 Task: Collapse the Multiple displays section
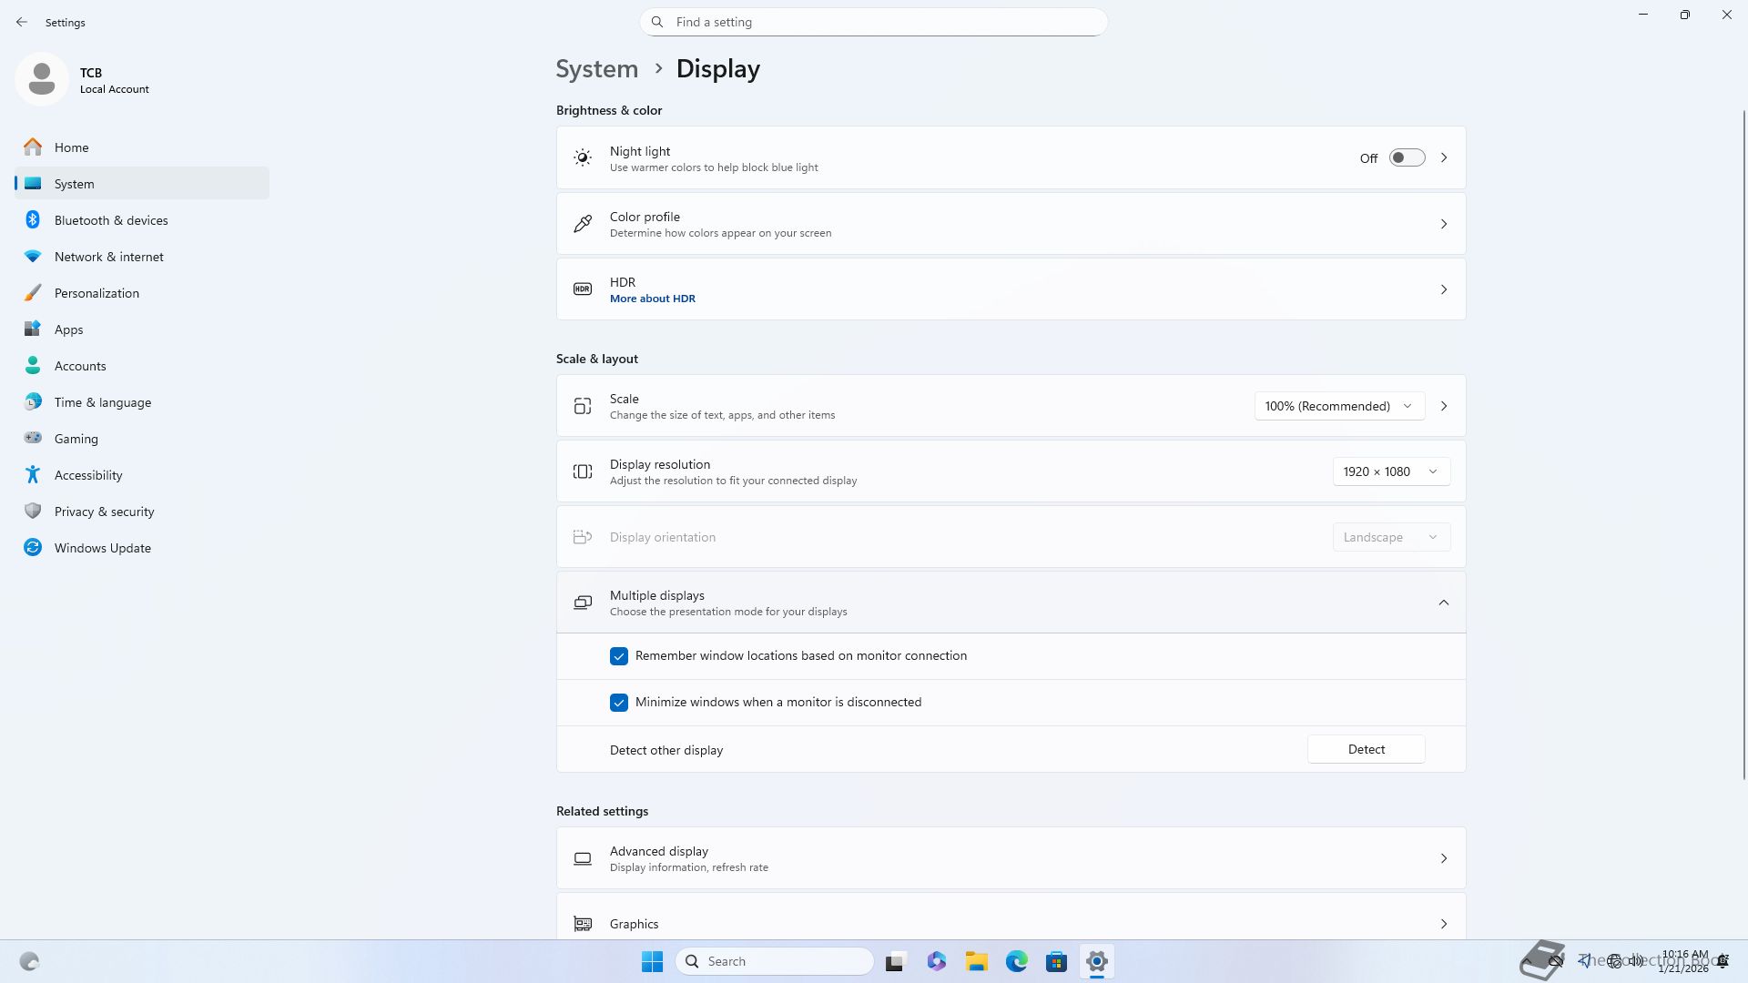tap(1443, 603)
